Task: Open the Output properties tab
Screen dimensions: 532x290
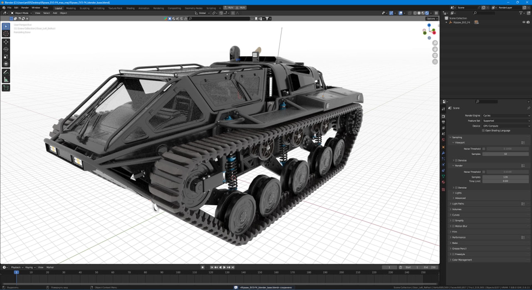Action: coord(443,122)
